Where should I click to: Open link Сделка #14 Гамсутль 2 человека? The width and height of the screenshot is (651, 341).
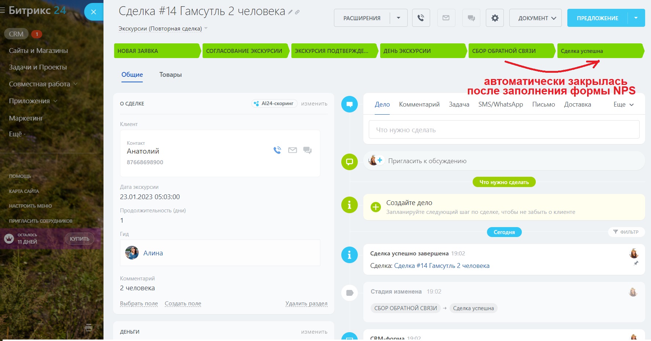(441, 266)
